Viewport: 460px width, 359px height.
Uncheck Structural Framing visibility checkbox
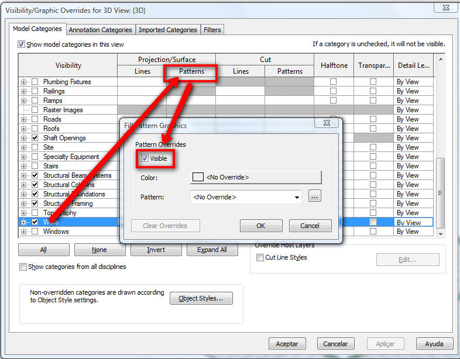[x=35, y=203]
